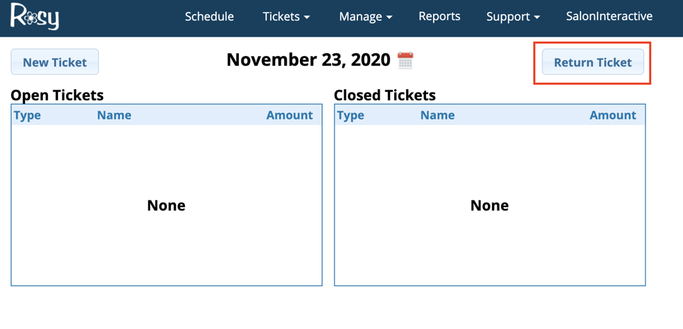Click None in the Closed Tickets list
This screenshot has width=683, height=329.
pos(489,205)
